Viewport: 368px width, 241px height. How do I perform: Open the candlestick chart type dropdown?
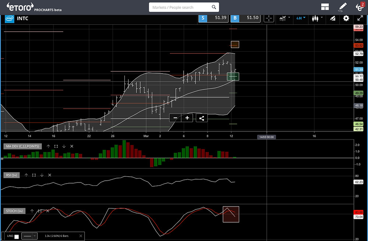pyautogui.click(x=317, y=18)
